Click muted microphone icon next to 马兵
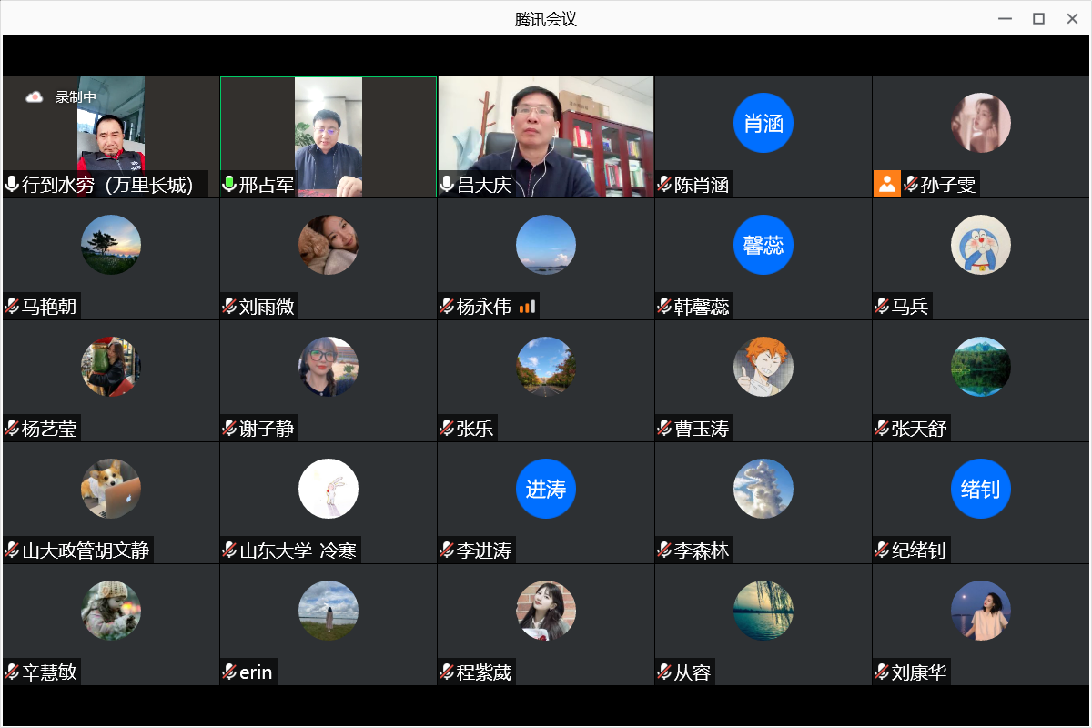Viewport: 1092px width, 728px height. tap(882, 307)
